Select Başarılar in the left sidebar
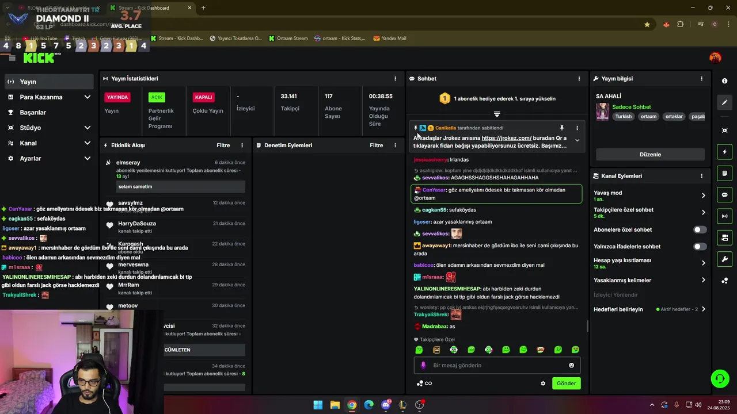This screenshot has height=414, width=737. coord(48,113)
